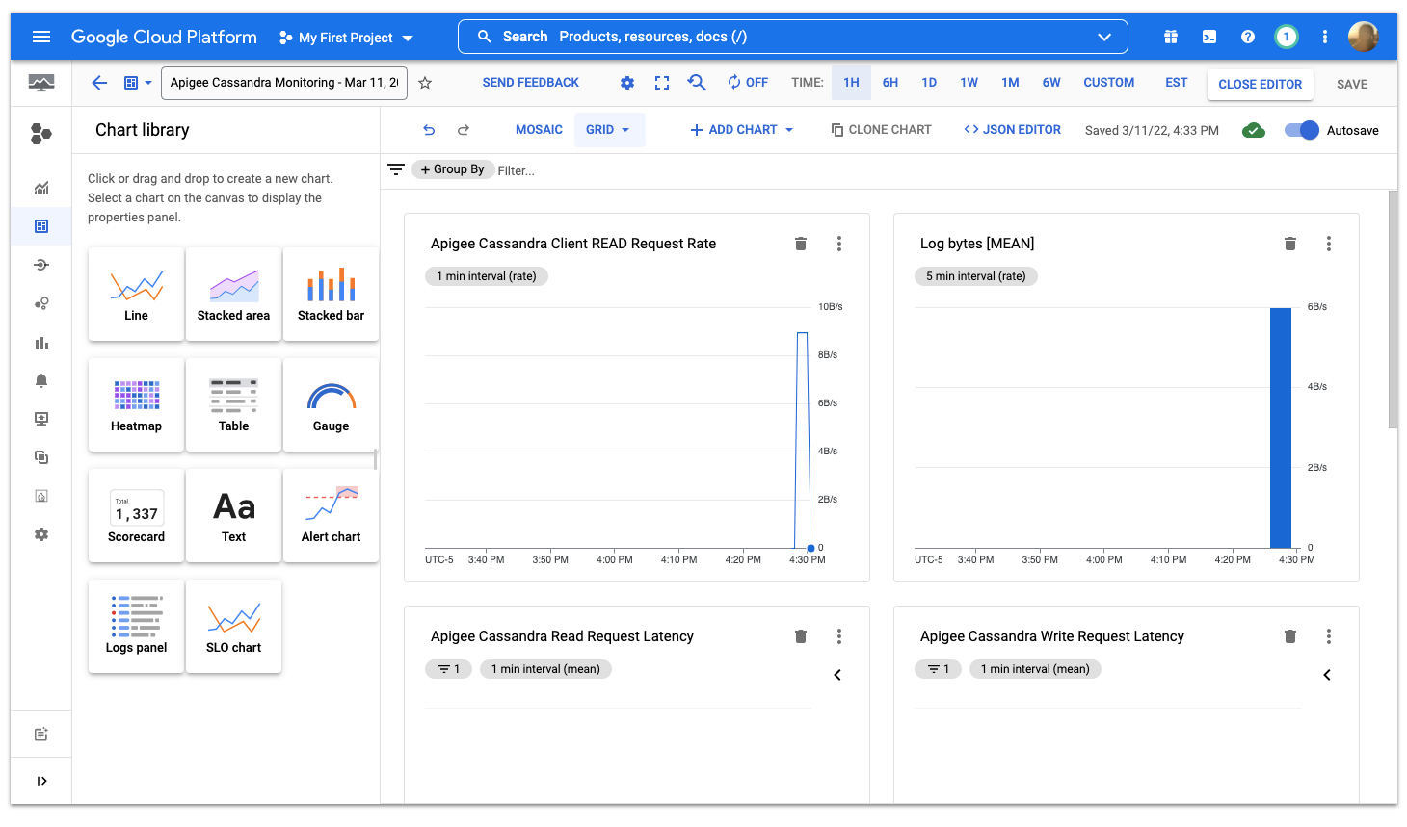
Task: Open more options for Write Request Latency chart
Action: point(1329,636)
